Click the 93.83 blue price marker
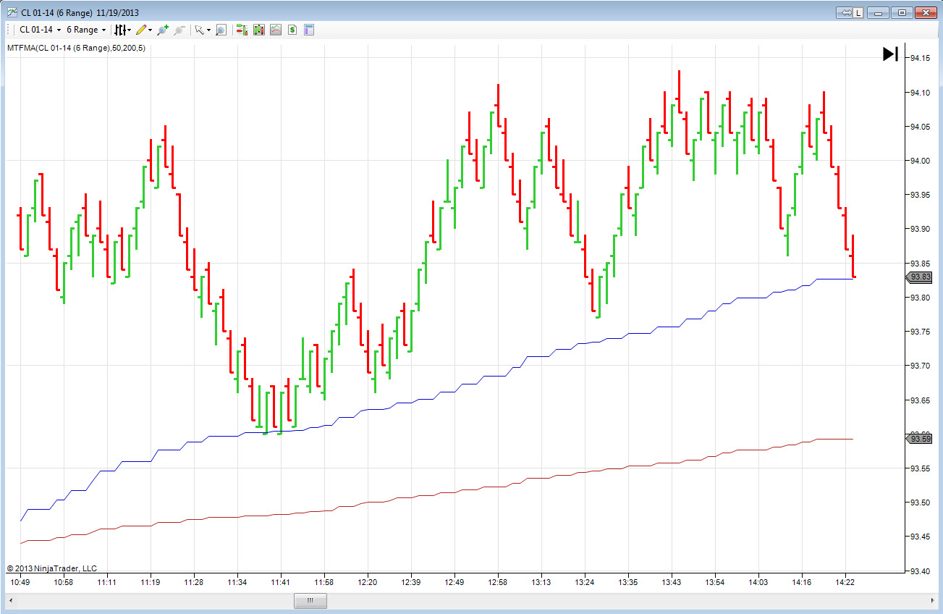The height and width of the screenshot is (614, 943). coord(918,277)
